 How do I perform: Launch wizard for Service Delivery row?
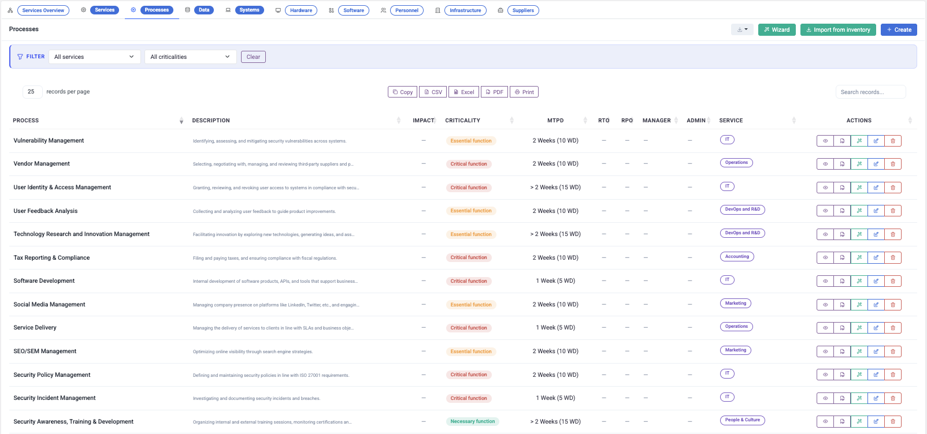pyautogui.click(x=859, y=328)
